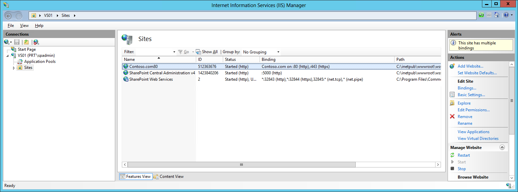Click the alert info icon
The image size is (518, 192).
453,43
